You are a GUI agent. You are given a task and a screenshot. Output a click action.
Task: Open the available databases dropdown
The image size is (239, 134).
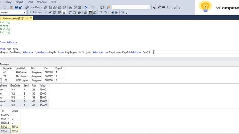25,12
